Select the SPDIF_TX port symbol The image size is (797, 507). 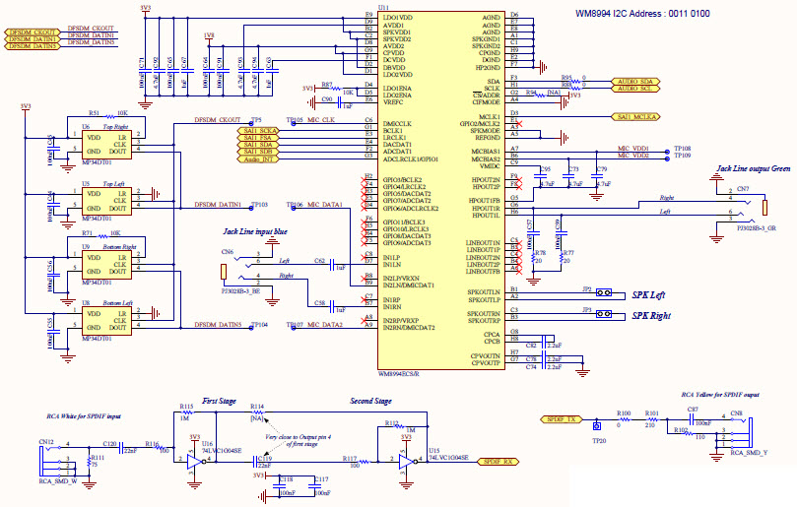click(561, 419)
